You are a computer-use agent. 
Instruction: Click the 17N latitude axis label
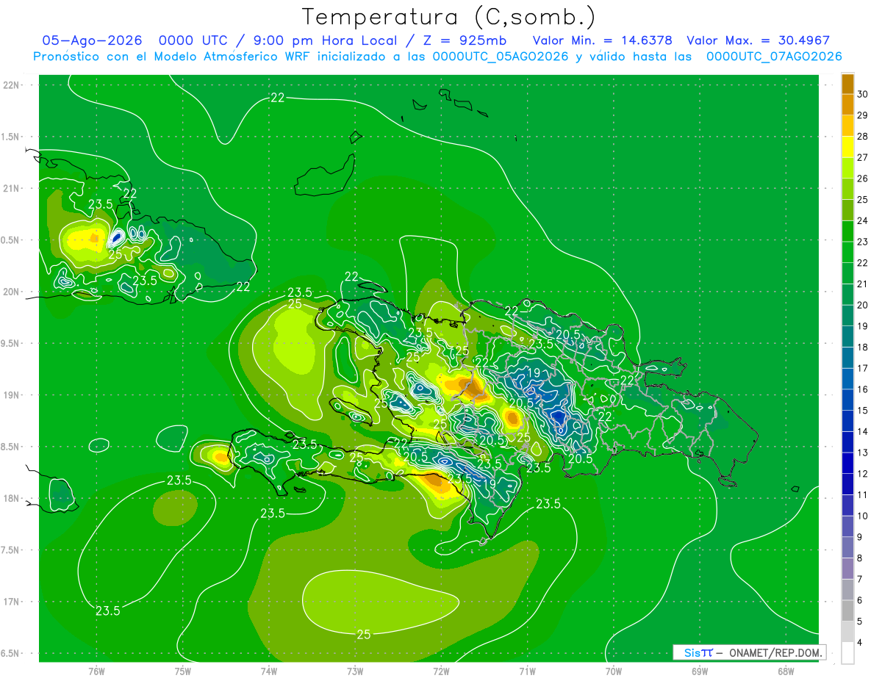tap(12, 602)
